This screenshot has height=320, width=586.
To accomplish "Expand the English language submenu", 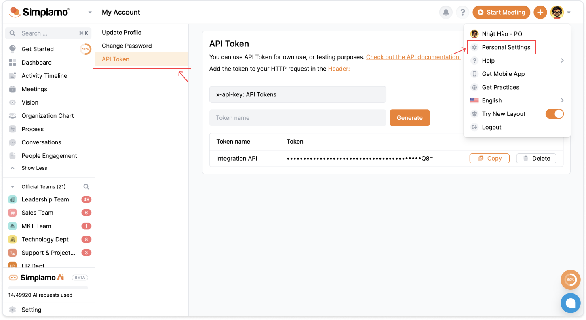I will (562, 100).
